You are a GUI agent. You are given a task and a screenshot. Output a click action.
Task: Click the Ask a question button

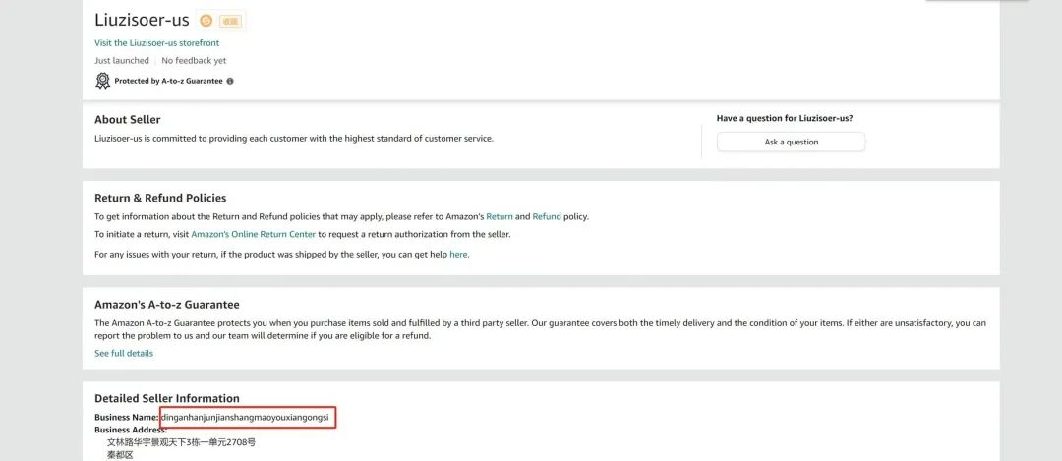pyautogui.click(x=791, y=143)
